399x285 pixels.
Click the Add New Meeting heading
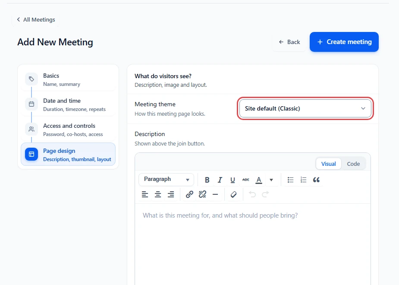pos(55,42)
